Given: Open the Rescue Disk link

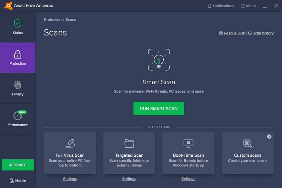Looking at the screenshot, I should (x=234, y=33).
